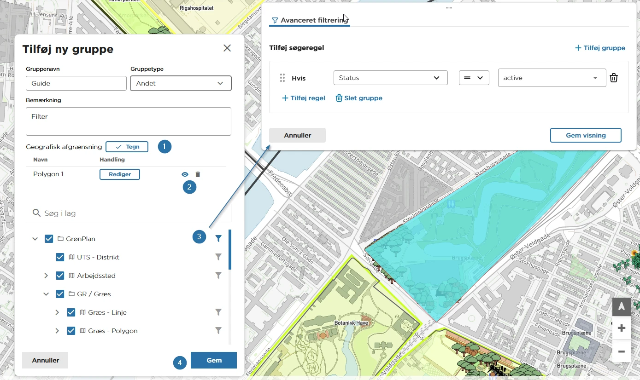Click Rediger for Polygon 1
This screenshot has width=640, height=380.
click(120, 174)
